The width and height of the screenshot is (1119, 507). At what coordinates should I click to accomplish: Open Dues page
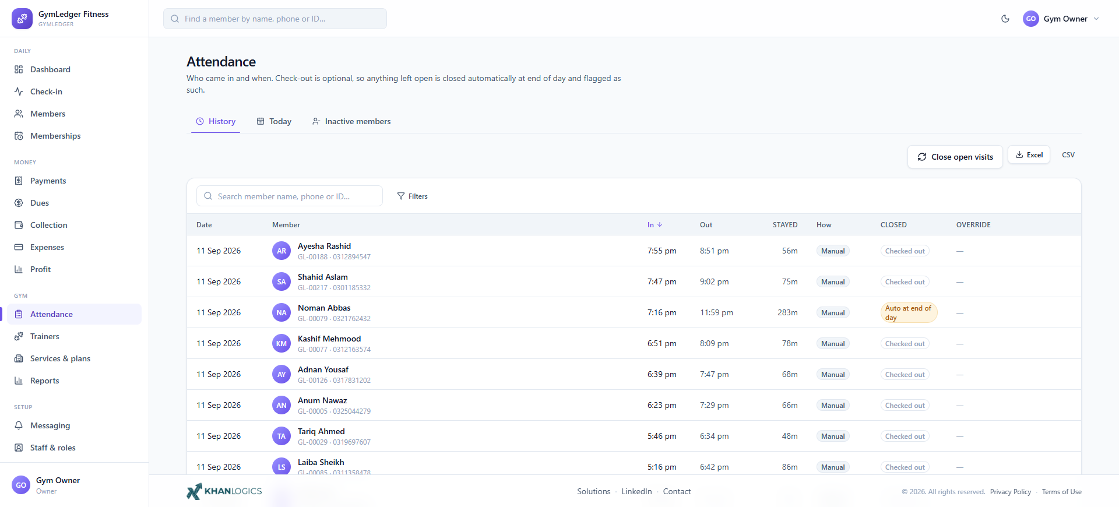[75, 203]
